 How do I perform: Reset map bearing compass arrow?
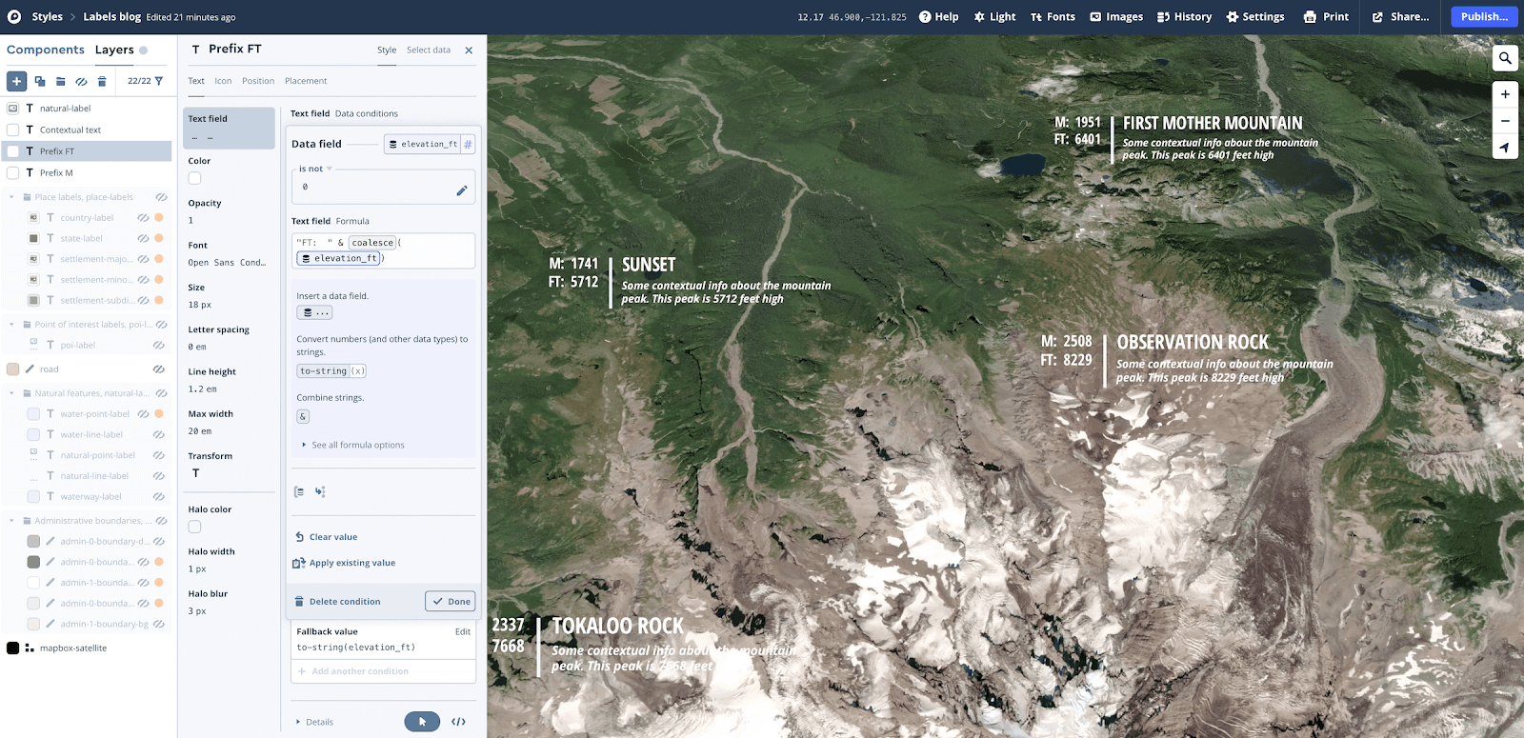coord(1505,147)
